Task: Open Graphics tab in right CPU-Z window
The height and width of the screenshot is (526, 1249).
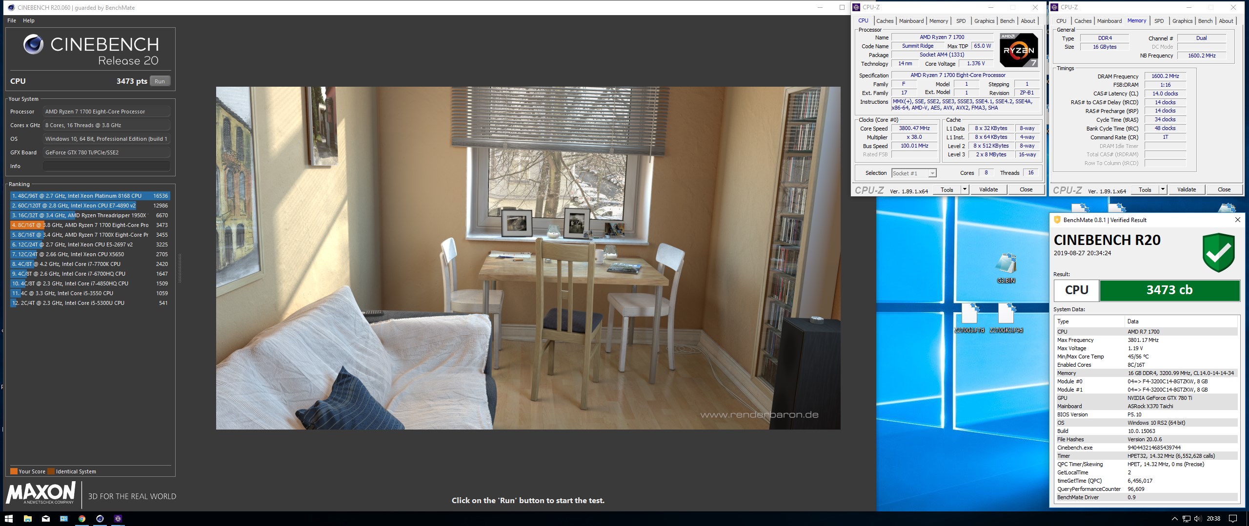Action: (1182, 21)
